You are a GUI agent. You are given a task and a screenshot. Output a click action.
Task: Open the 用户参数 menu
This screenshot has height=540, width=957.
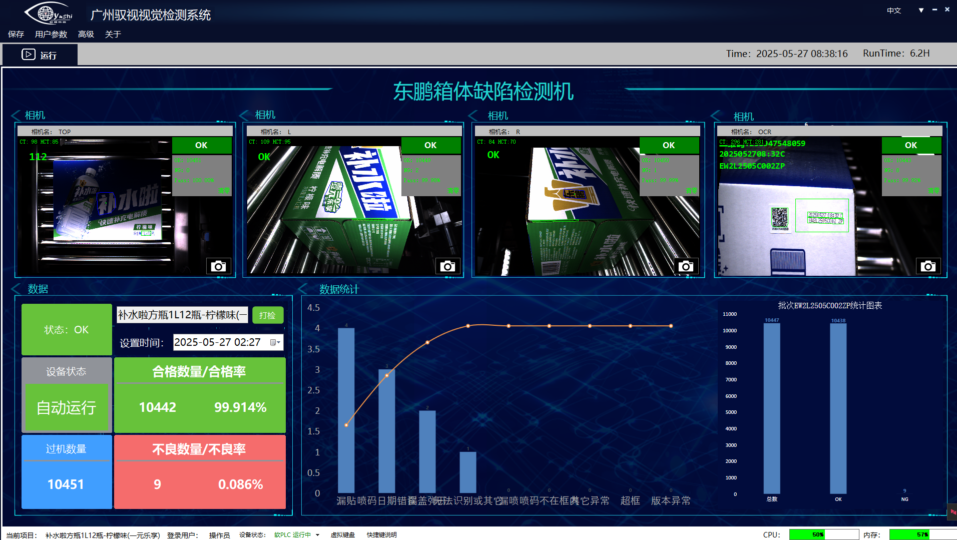click(x=51, y=34)
